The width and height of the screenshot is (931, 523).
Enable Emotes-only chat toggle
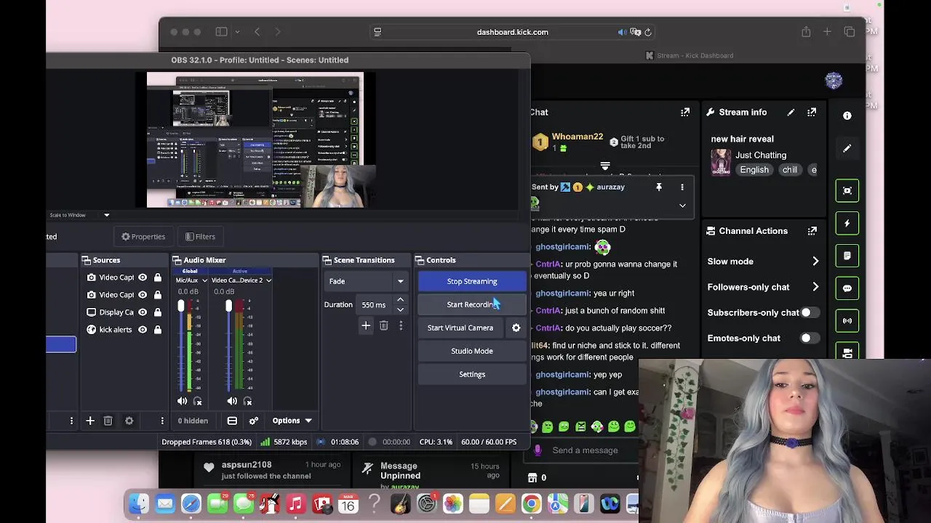(810, 338)
